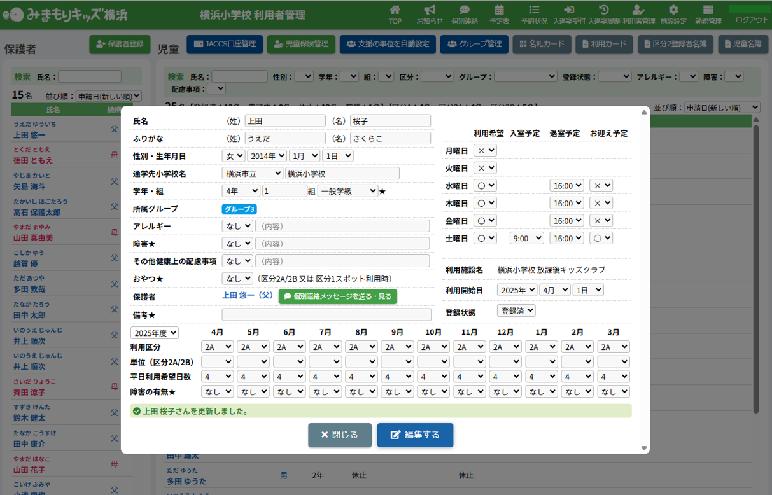Image resolution: width=772 pixels, height=495 pixels.
Task: Open the 2025年度 fiscal year dropdown
Action: (x=155, y=333)
